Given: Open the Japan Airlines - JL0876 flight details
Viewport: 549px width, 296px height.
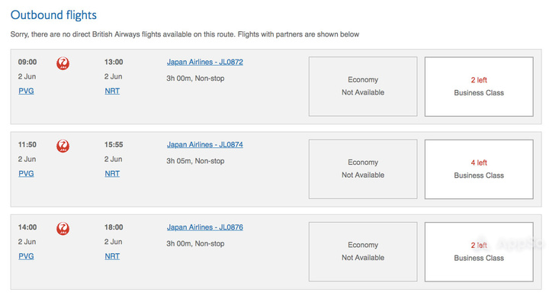Looking at the screenshot, I should tap(205, 227).
